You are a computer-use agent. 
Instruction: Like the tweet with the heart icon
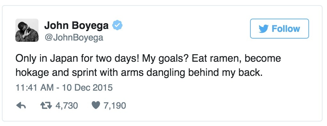coord(96,106)
